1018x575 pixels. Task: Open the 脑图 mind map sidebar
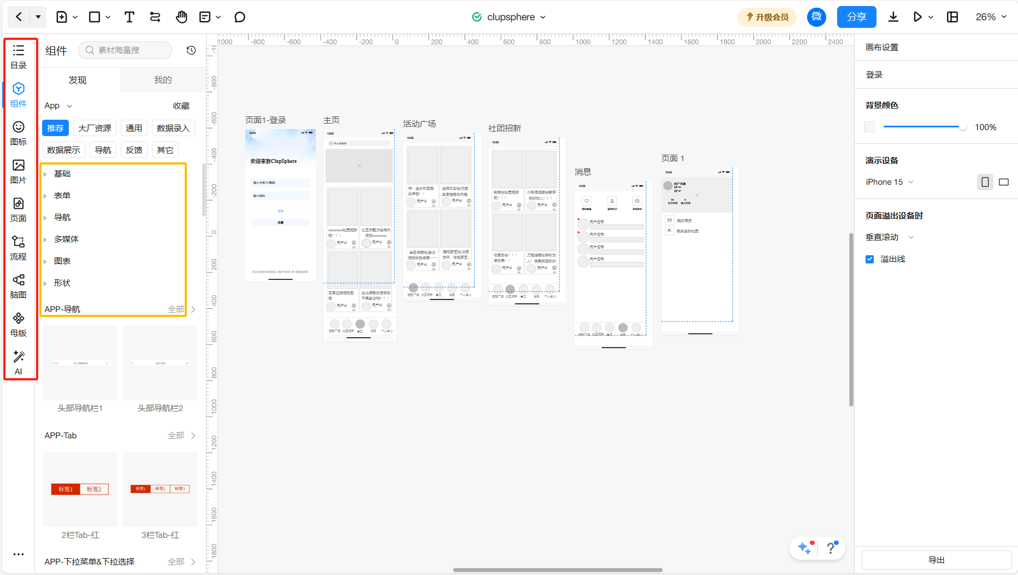(19, 286)
